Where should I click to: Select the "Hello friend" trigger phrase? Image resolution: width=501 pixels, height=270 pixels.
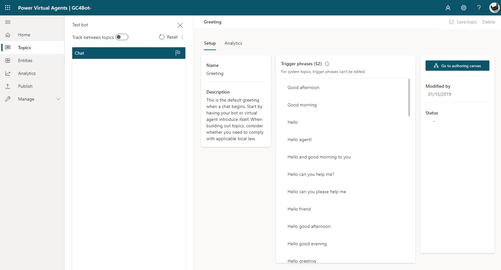299,209
